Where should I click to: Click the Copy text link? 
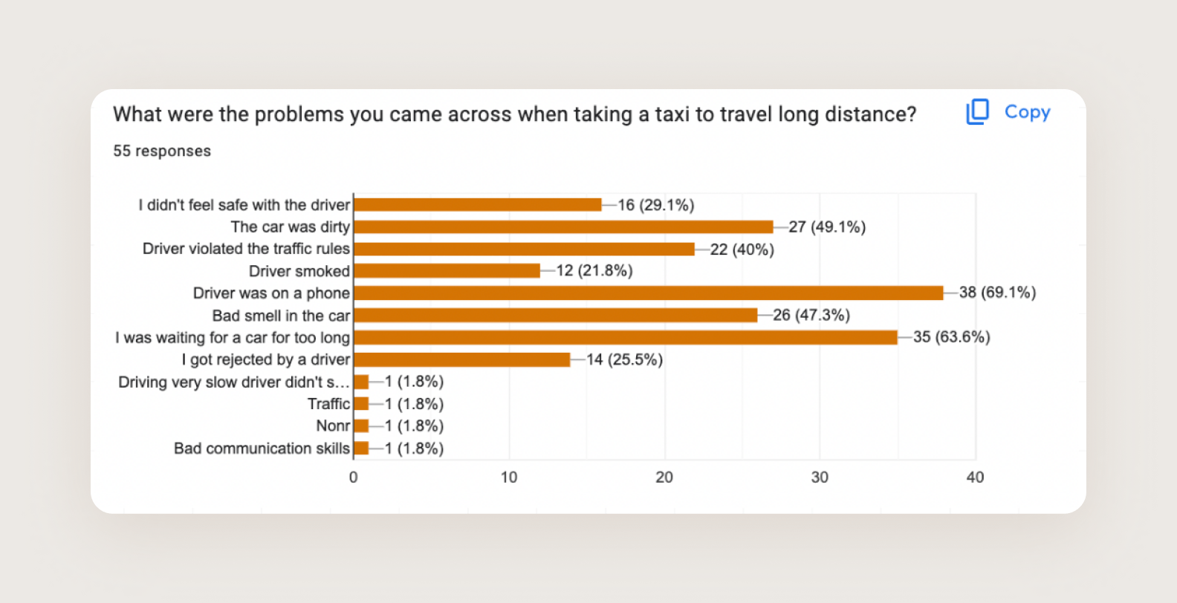click(x=1028, y=112)
